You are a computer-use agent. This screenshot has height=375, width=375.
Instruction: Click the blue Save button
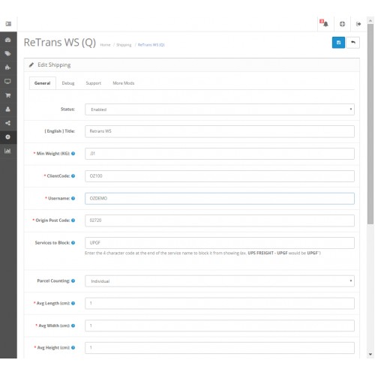(x=338, y=43)
